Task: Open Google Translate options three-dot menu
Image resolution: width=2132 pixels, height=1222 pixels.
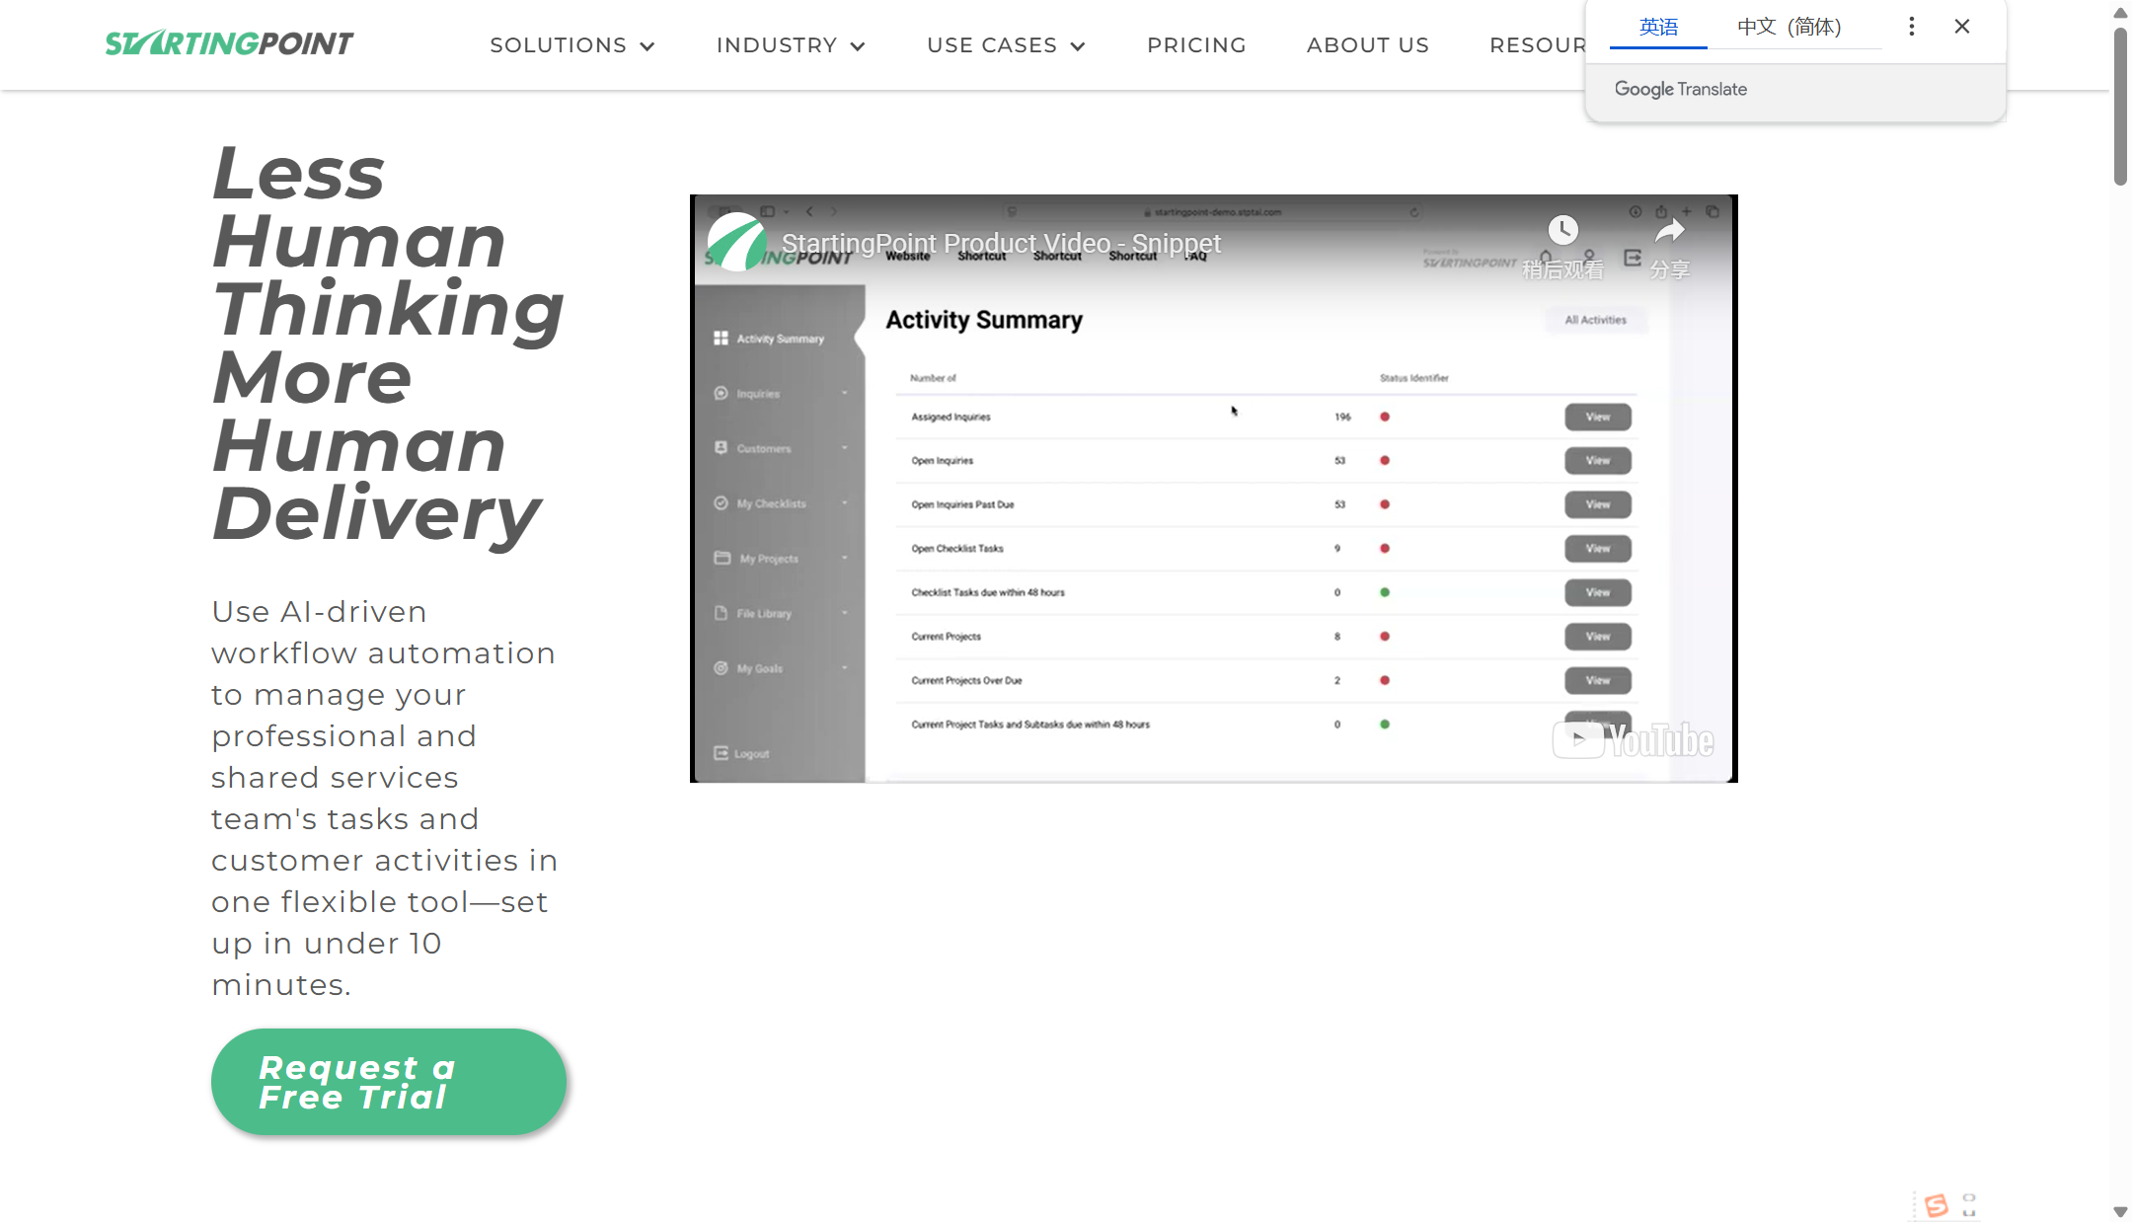Action: click(1911, 27)
